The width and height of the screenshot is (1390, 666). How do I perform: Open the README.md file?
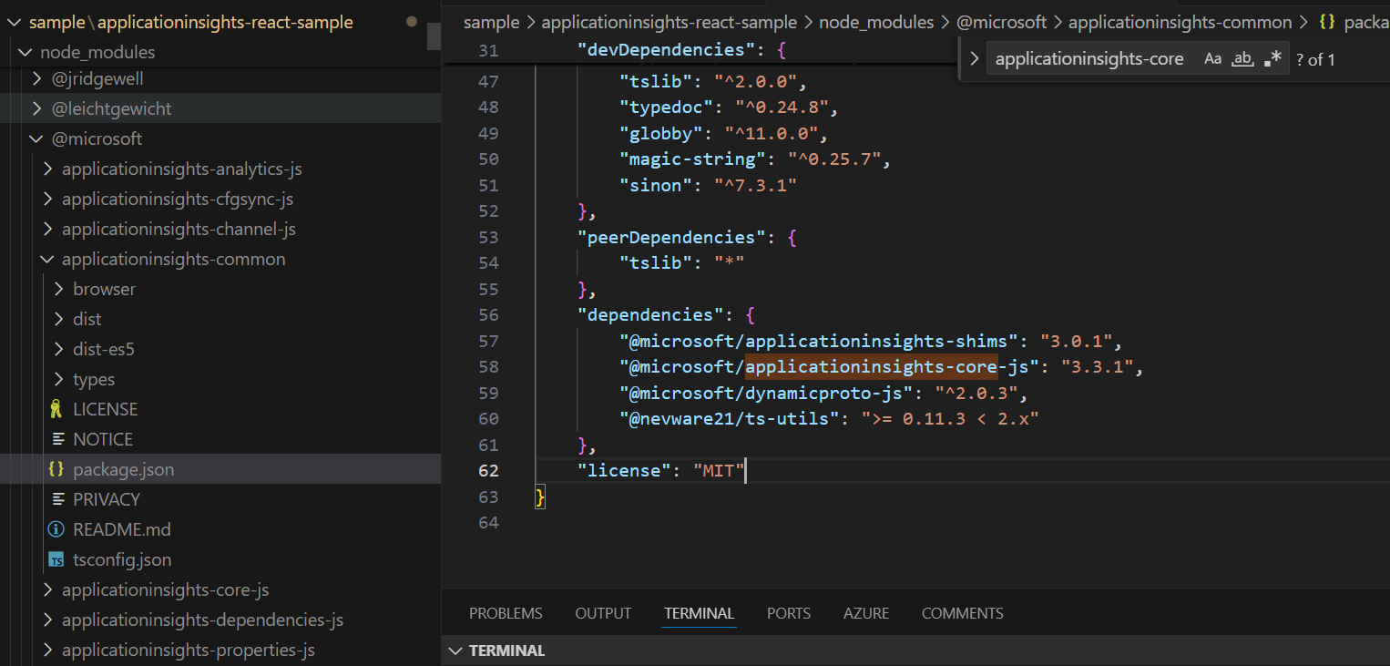122,529
